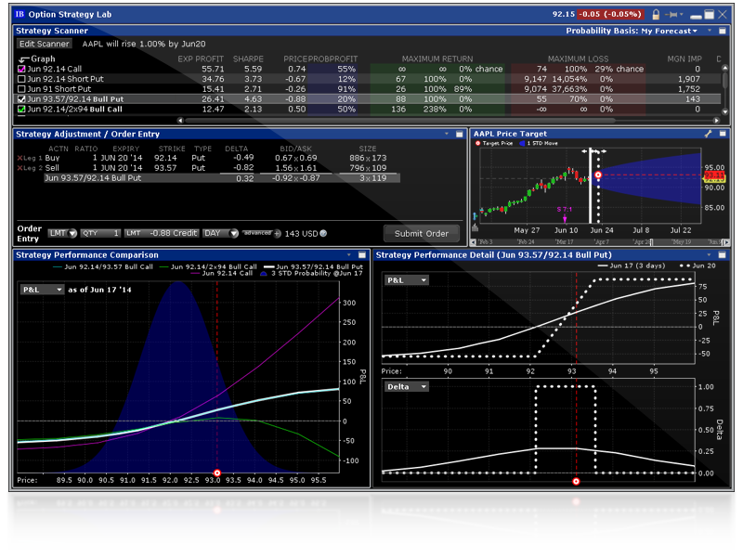Open the wrench settings in AAPL Price Target
This screenshot has height=557, width=743.
(708, 134)
